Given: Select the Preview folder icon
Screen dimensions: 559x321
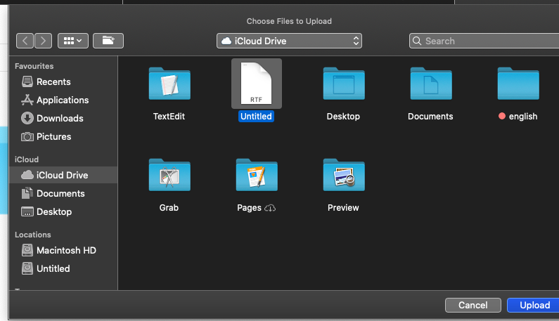Looking at the screenshot, I should [x=344, y=175].
